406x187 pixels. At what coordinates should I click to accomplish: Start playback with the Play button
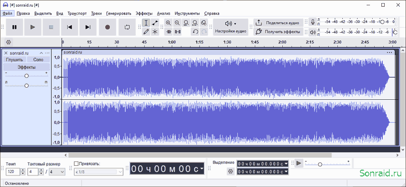point(33,27)
